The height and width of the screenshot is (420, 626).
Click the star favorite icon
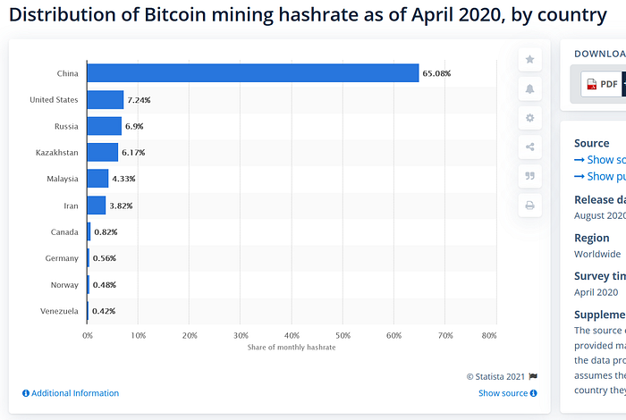click(x=529, y=60)
